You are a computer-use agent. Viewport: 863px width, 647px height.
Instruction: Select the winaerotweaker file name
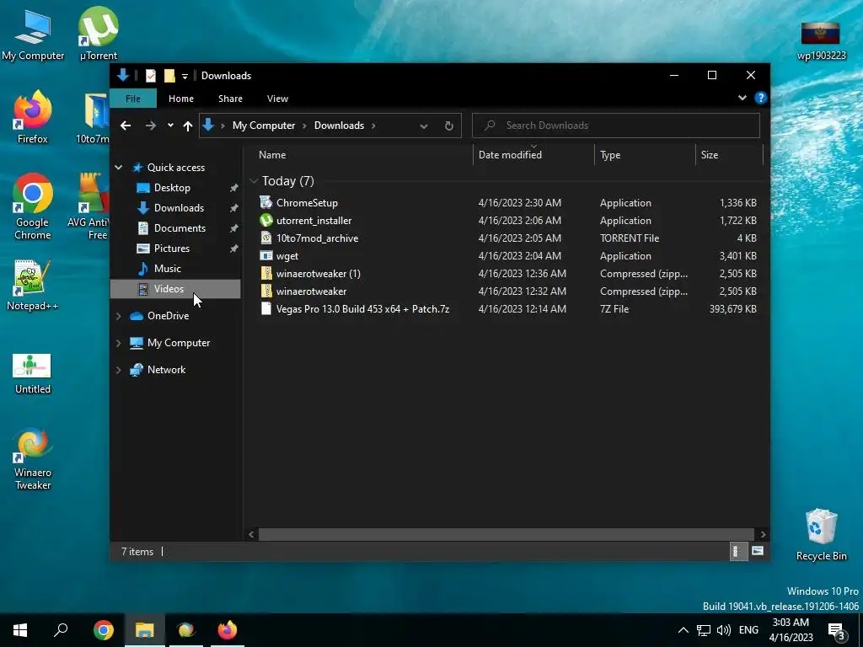point(312,291)
